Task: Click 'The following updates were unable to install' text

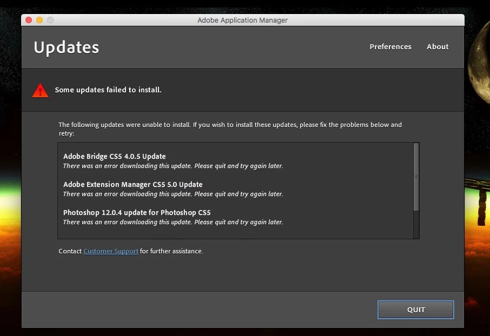Action: coord(230,129)
